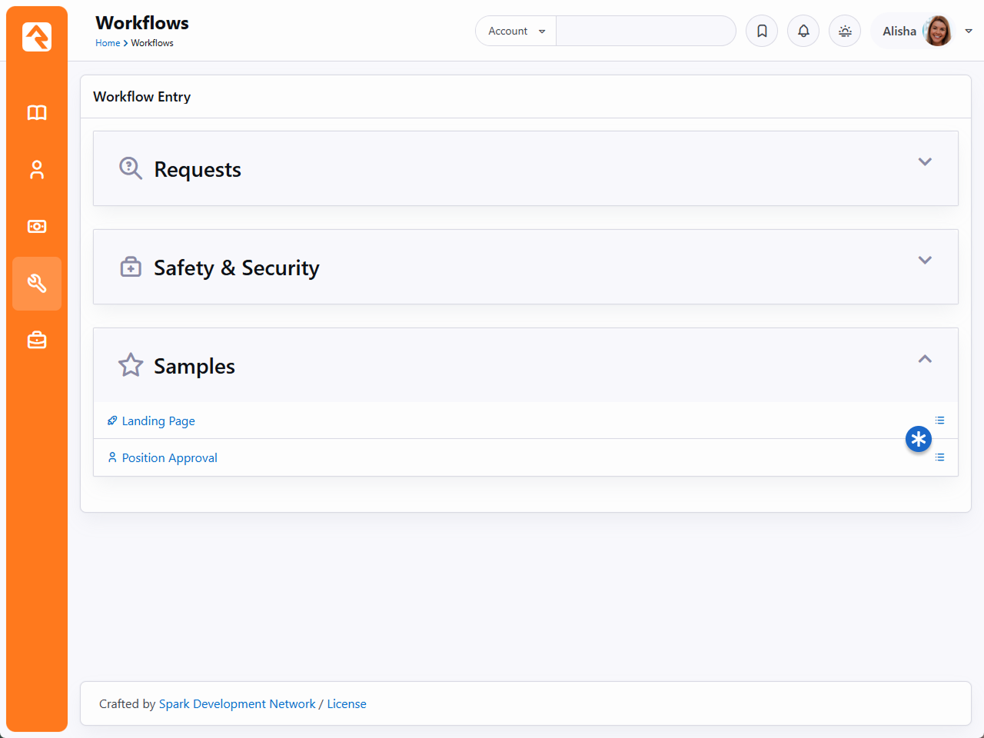
Task: Open Landing Page manage list icon
Action: pyautogui.click(x=939, y=421)
